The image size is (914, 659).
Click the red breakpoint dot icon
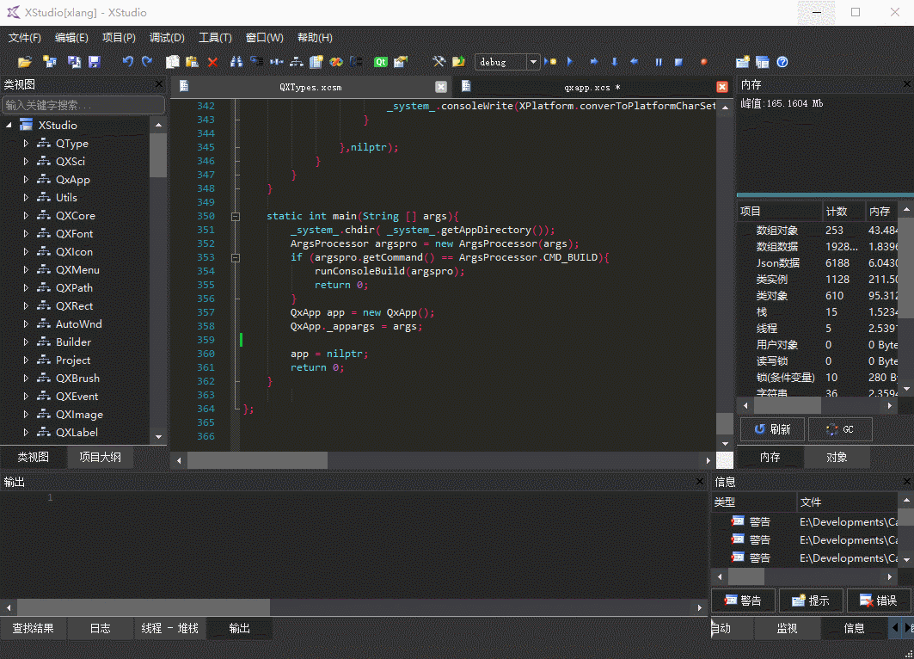[x=703, y=62]
